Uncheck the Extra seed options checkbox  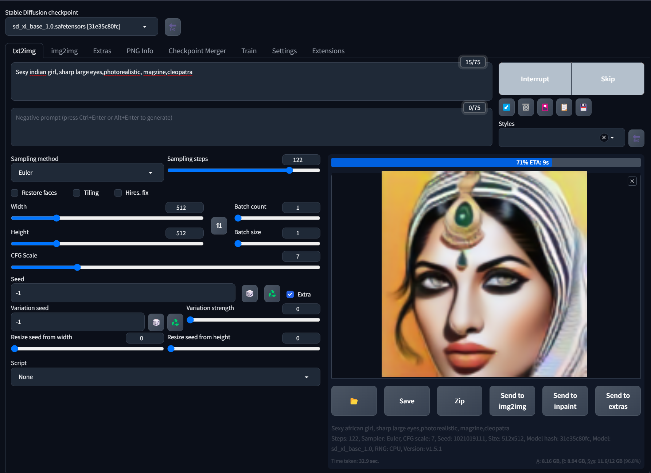click(x=290, y=294)
